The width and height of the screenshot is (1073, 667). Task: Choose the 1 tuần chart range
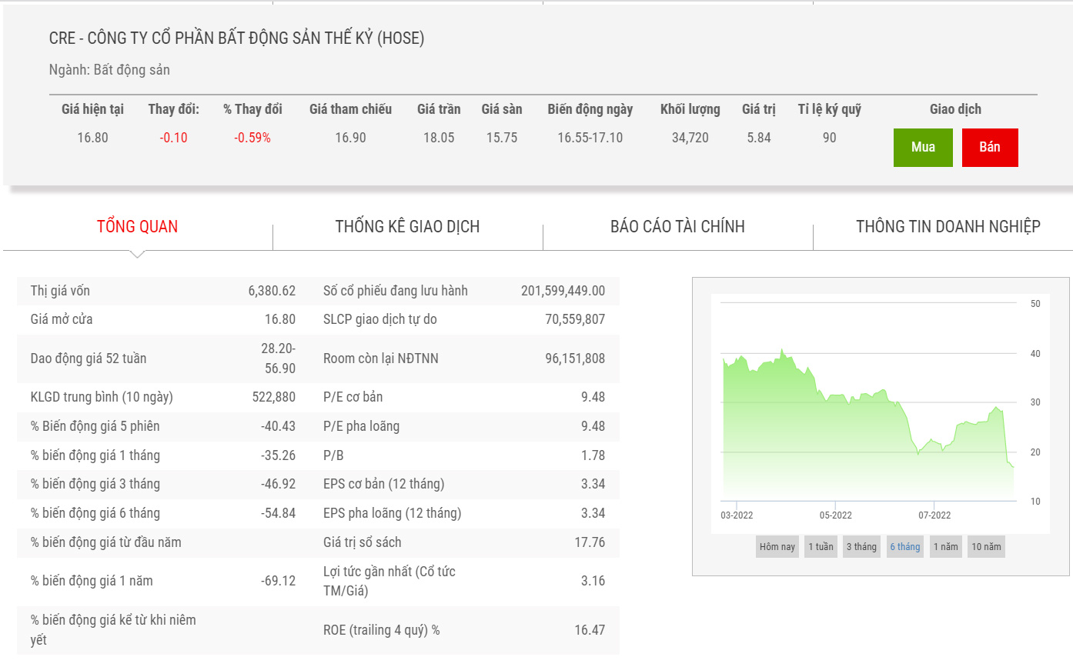820,547
